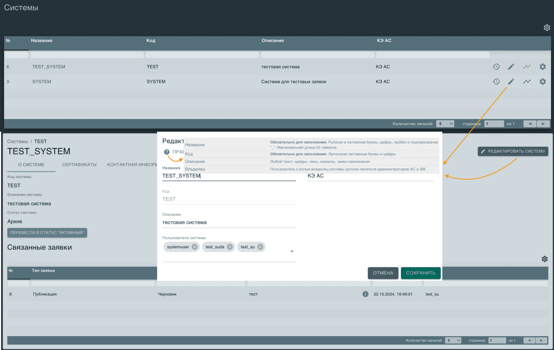Remove systemuser chip from system users
The width and height of the screenshot is (554, 350).
194,247
